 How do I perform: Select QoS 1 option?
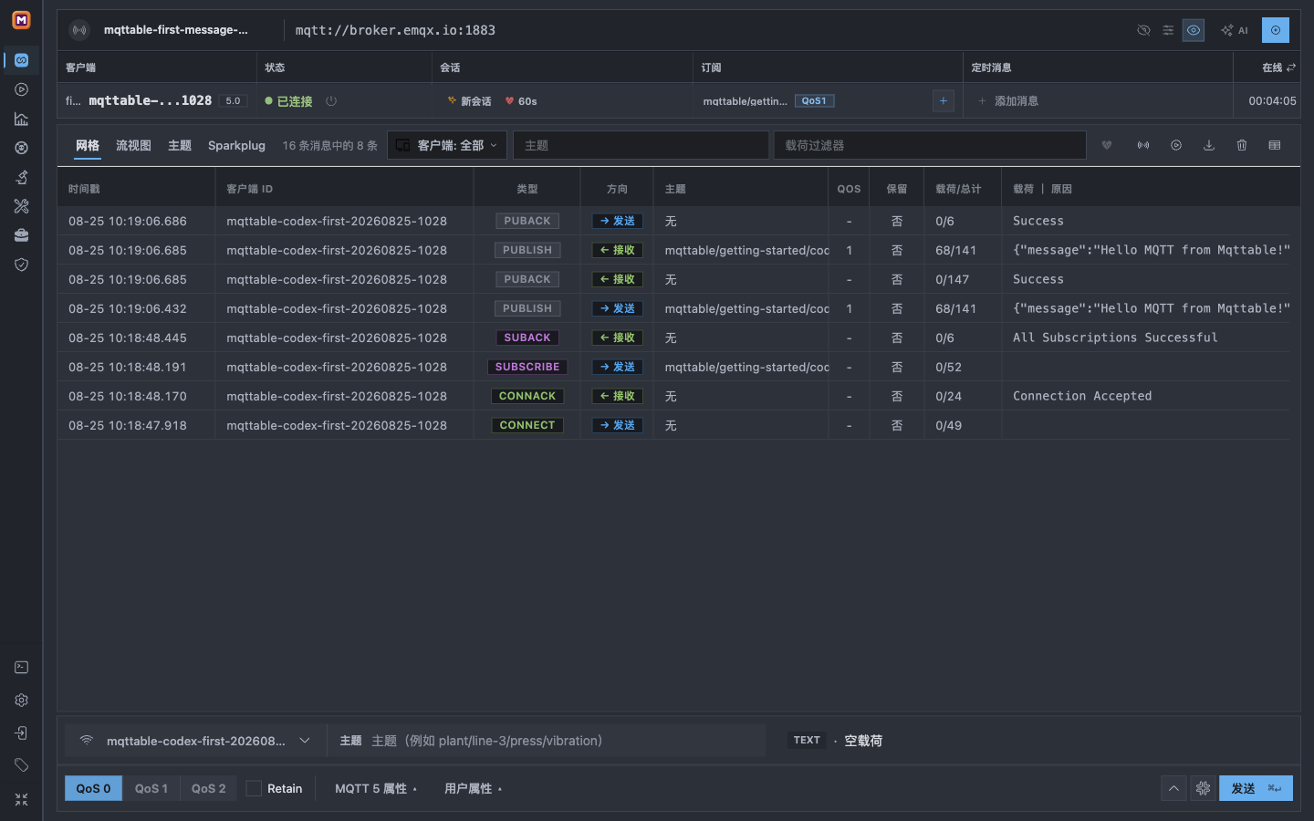tap(151, 788)
